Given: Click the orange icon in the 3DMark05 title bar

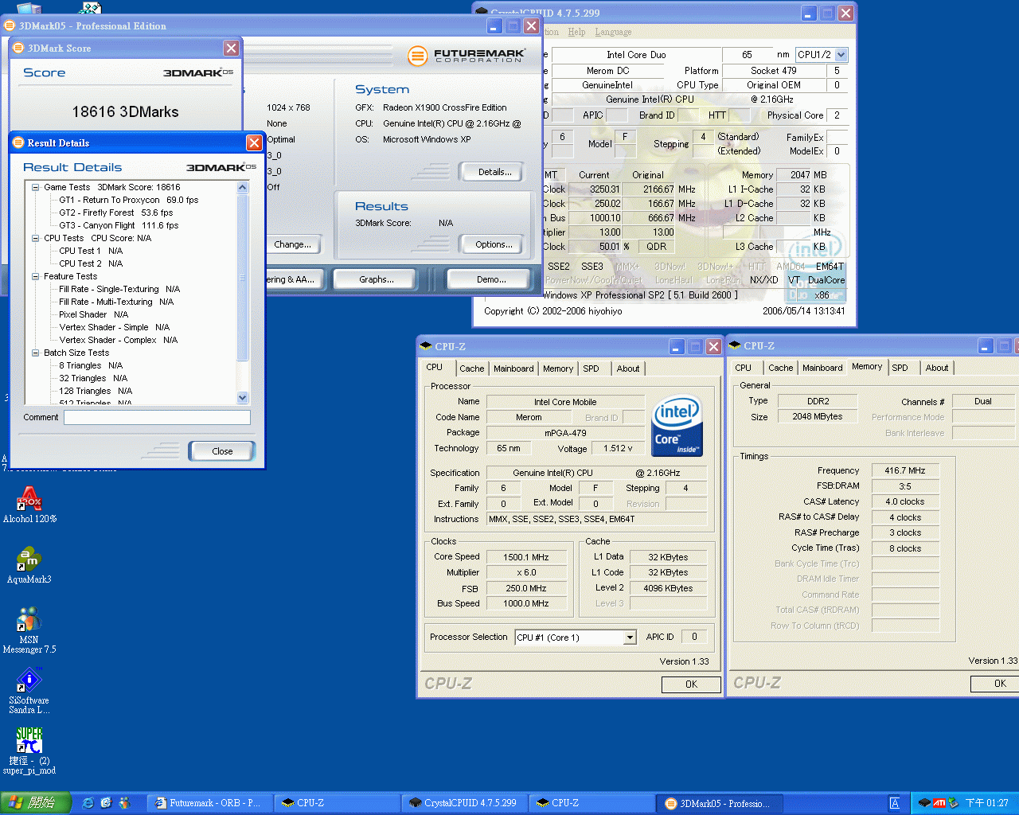Looking at the screenshot, I should (x=10, y=25).
